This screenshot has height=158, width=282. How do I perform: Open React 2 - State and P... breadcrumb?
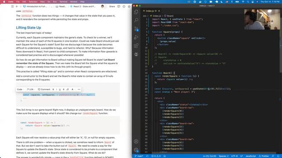(x=82, y=7)
